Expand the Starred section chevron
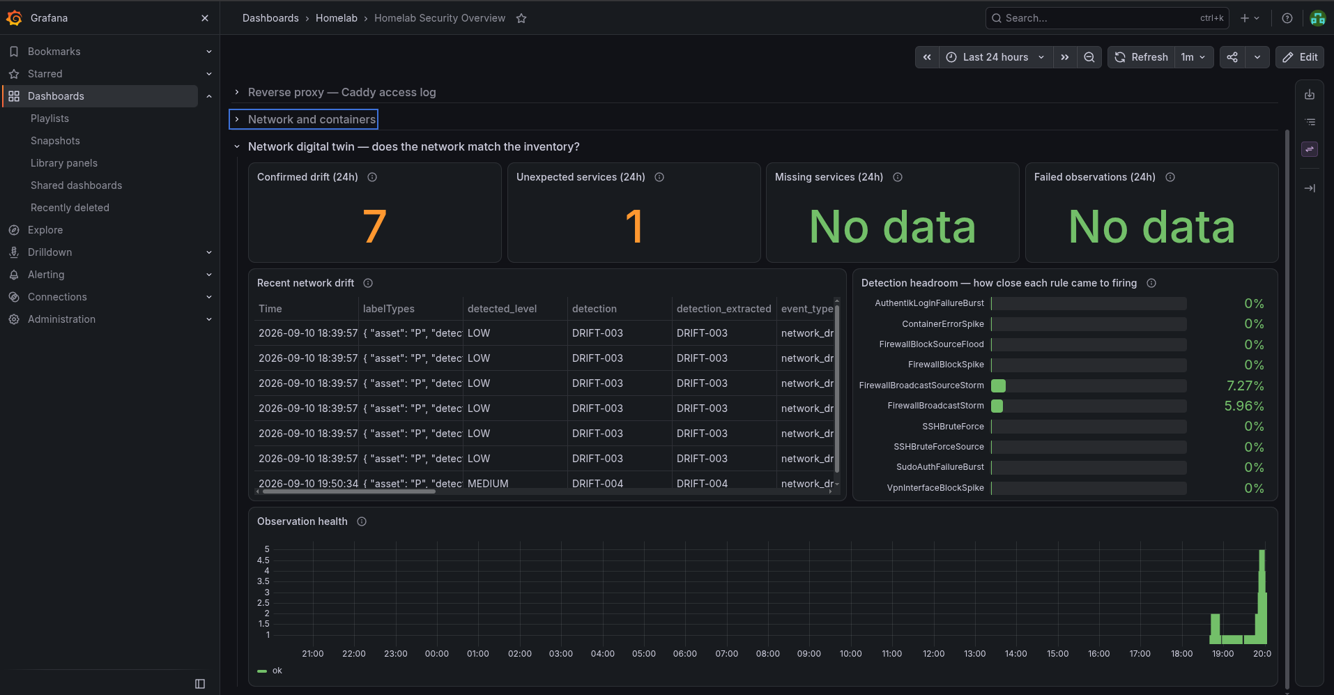The width and height of the screenshot is (1334, 695). coord(209,74)
